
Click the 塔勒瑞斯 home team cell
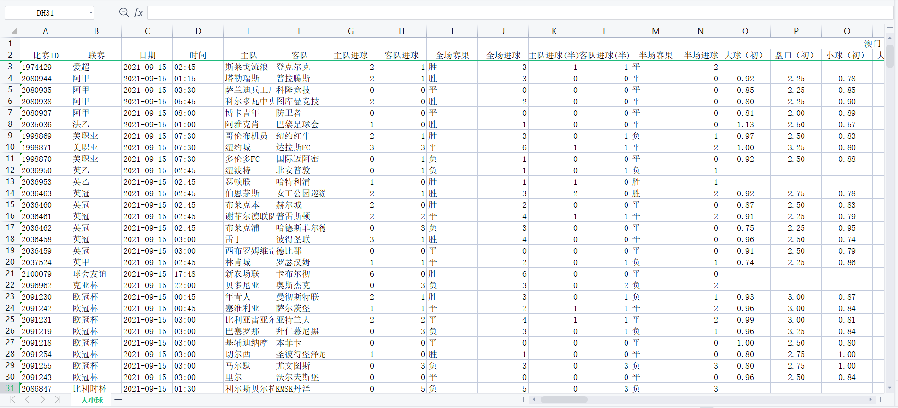248,79
